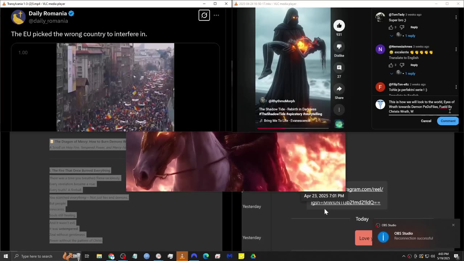Open the instagram.com/reel link in chat
The image size is (464, 261).
point(364,189)
